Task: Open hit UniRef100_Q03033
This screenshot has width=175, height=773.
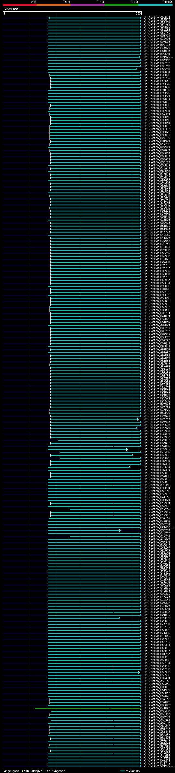Action: click(x=157, y=422)
